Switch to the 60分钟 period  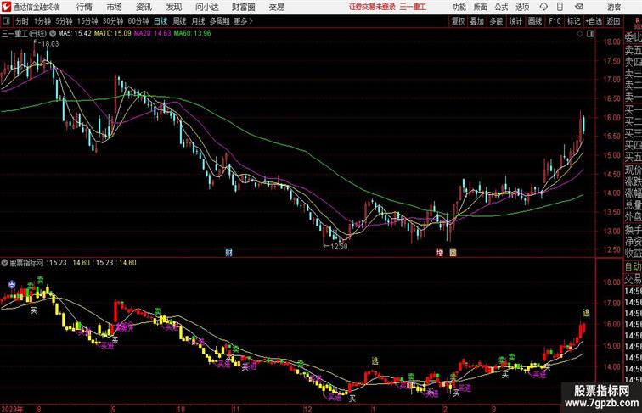(x=138, y=21)
